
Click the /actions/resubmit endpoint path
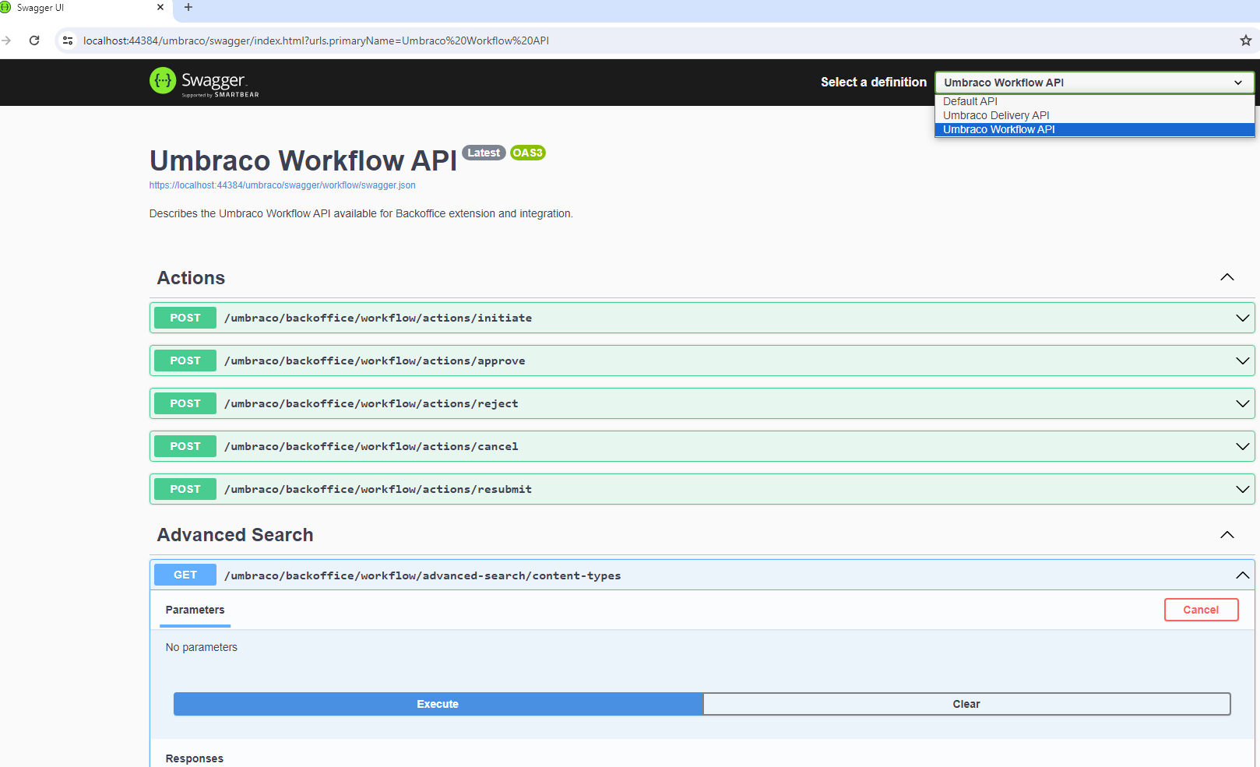coord(378,489)
